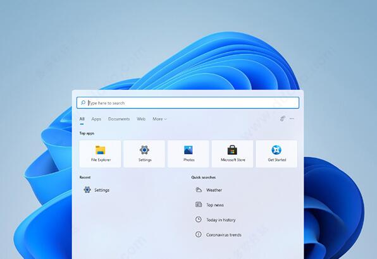The height and width of the screenshot is (259, 377).
Task: Open the three-dot options menu
Action: click(x=292, y=119)
